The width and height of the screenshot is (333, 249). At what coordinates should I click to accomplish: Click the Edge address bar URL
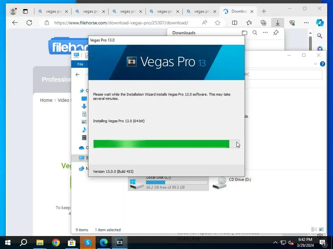(121, 23)
